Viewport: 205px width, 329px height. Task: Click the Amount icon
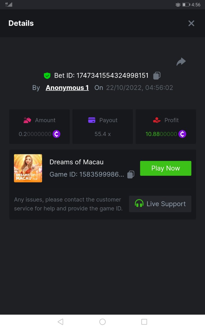click(x=27, y=120)
